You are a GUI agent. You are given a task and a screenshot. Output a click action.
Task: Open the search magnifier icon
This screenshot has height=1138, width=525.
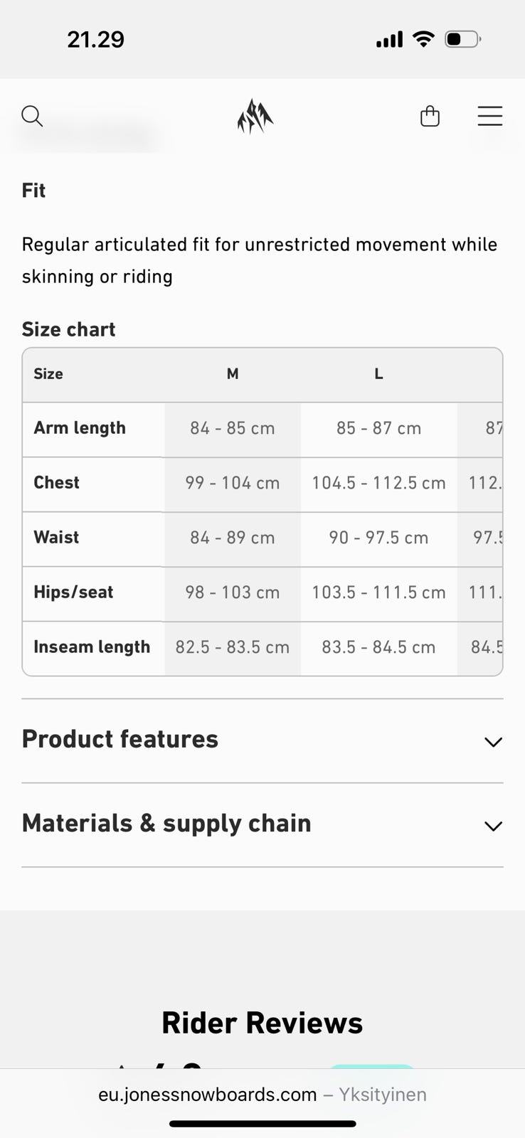pos(32,116)
